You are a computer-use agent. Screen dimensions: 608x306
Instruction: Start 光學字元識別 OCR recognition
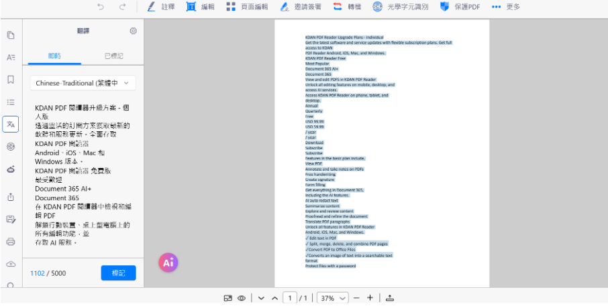pyautogui.click(x=401, y=7)
